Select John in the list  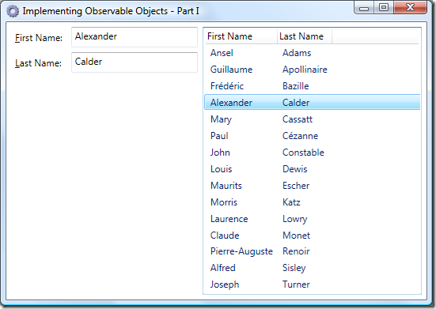pyautogui.click(x=220, y=153)
